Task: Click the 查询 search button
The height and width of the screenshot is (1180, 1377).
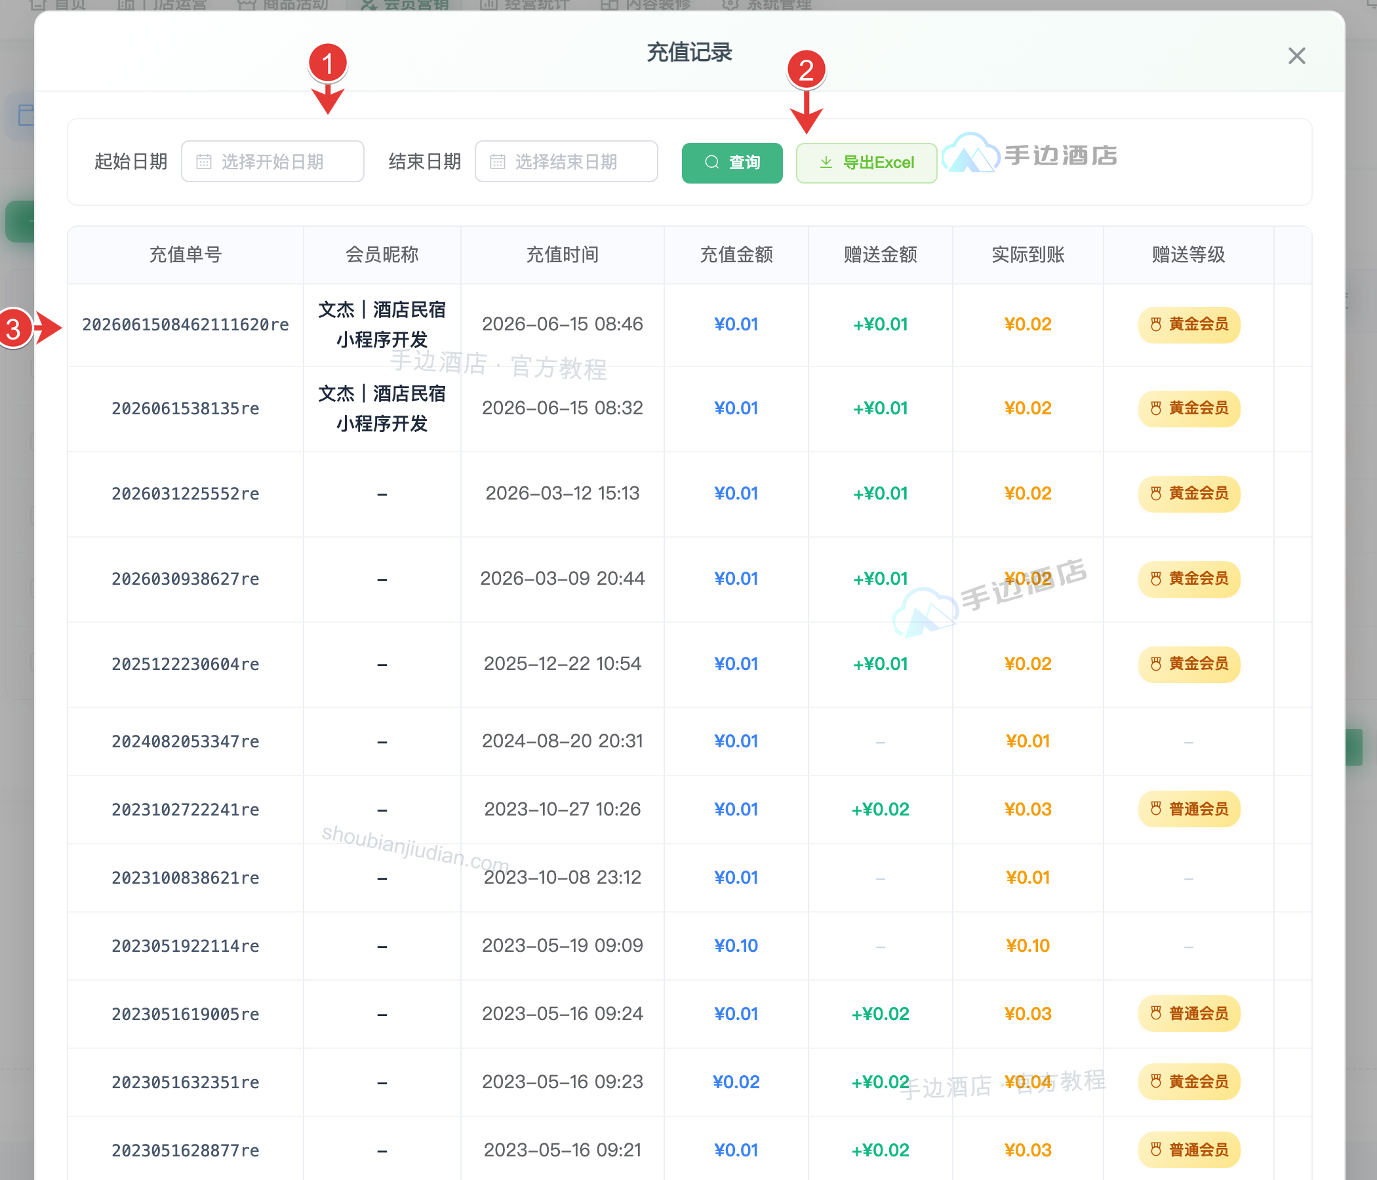Action: coord(732,163)
